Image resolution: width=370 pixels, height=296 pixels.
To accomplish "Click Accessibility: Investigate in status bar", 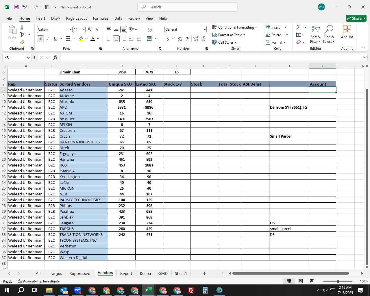I will (39, 281).
